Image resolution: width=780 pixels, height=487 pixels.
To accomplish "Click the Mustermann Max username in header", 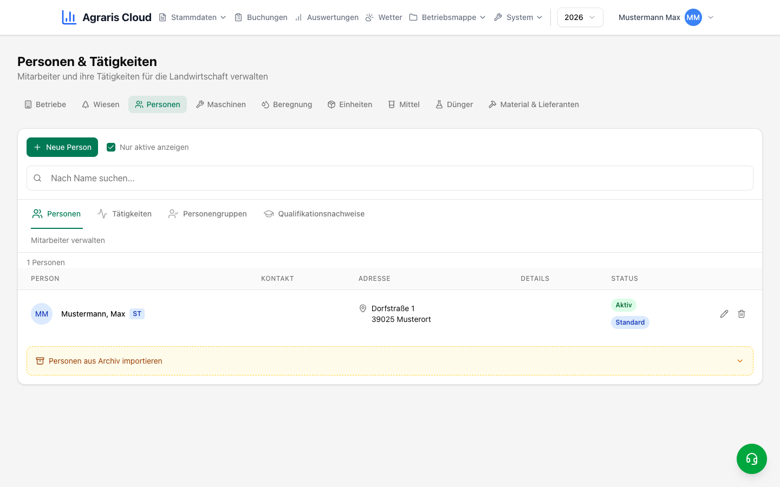I will (649, 17).
